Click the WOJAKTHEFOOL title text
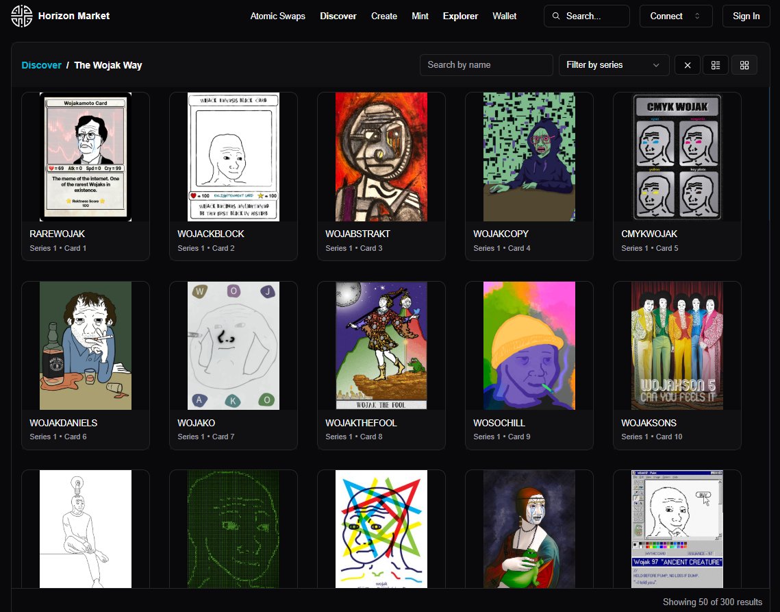The width and height of the screenshot is (780, 612). [361, 423]
